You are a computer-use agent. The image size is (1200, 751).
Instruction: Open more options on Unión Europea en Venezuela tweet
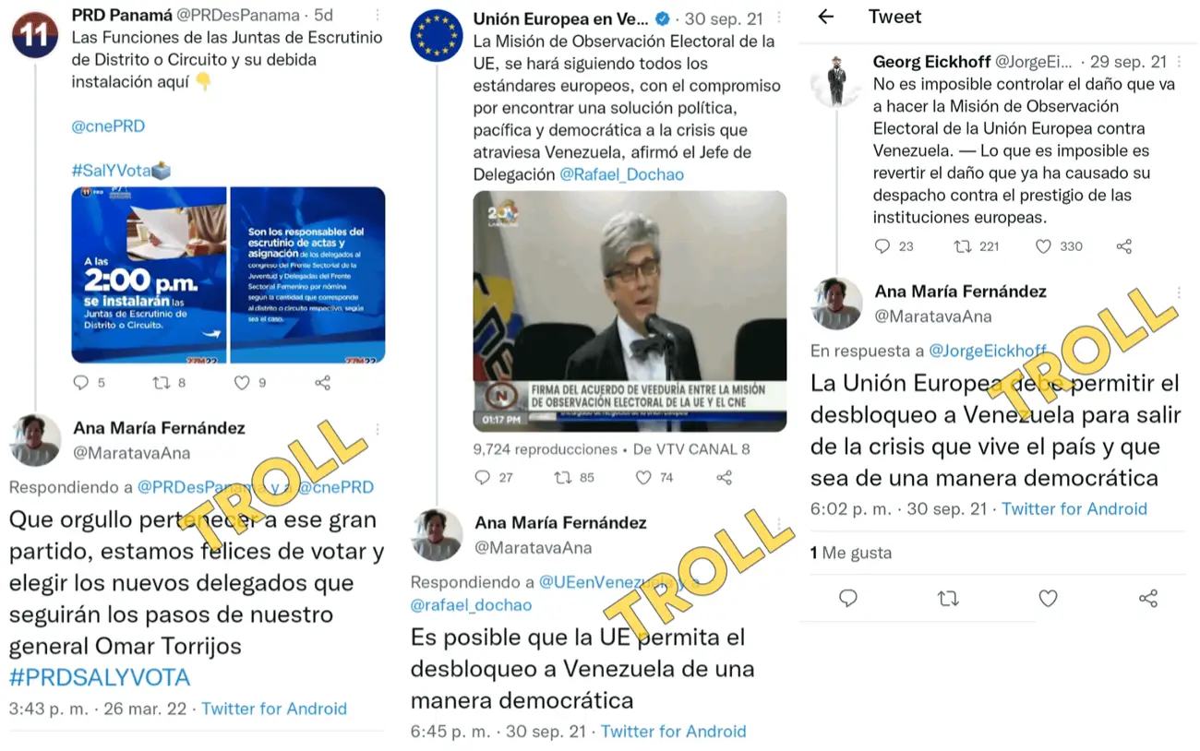[x=779, y=19]
